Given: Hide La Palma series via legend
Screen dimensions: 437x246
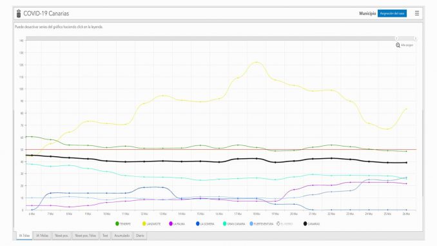Looking at the screenshot, I should pos(177,223).
